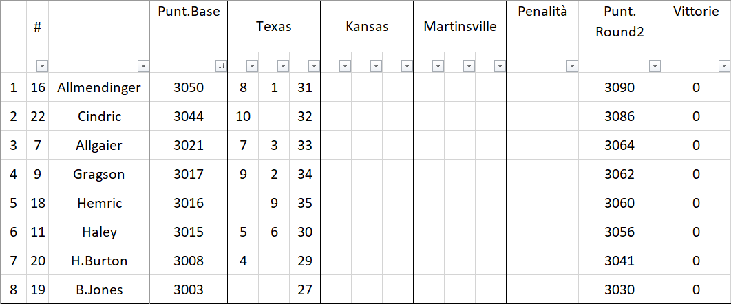
Task: Open the driver name column filter dropdown
Action: pyautogui.click(x=143, y=65)
